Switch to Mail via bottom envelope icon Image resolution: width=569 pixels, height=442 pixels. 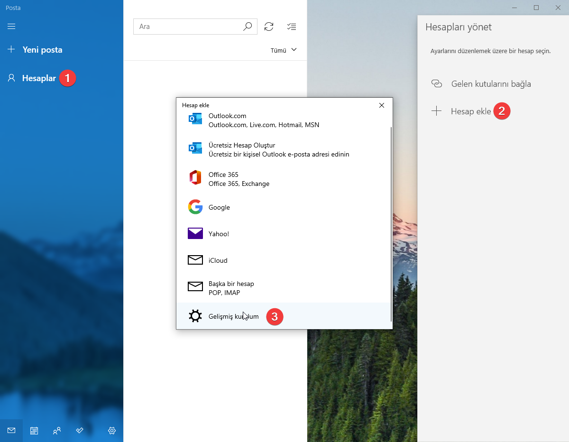[x=11, y=431]
